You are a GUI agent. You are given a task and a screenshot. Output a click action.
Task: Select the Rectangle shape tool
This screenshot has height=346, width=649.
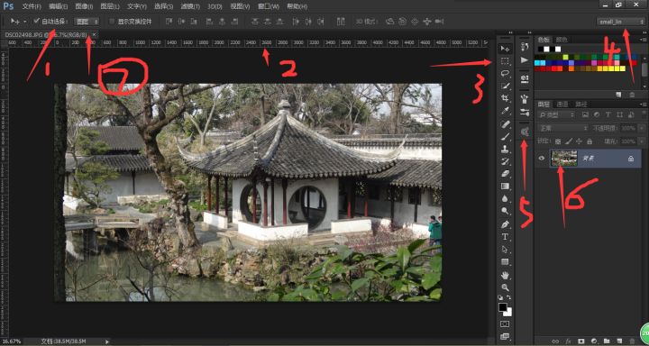(x=505, y=261)
